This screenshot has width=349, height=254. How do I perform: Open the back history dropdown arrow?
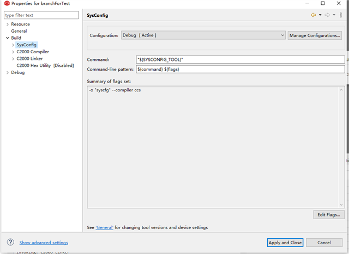pyautogui.click(x=320, y=15)
